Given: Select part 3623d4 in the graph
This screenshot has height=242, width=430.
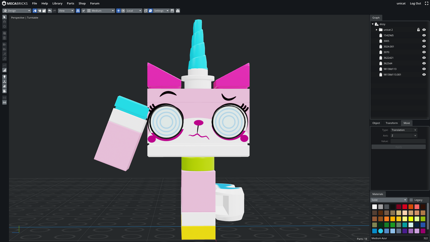Looking at the screenshot, I should 388,63.
